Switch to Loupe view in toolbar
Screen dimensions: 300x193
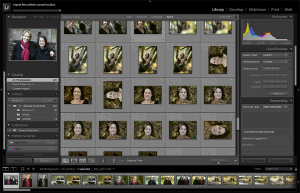pos(74,161)
